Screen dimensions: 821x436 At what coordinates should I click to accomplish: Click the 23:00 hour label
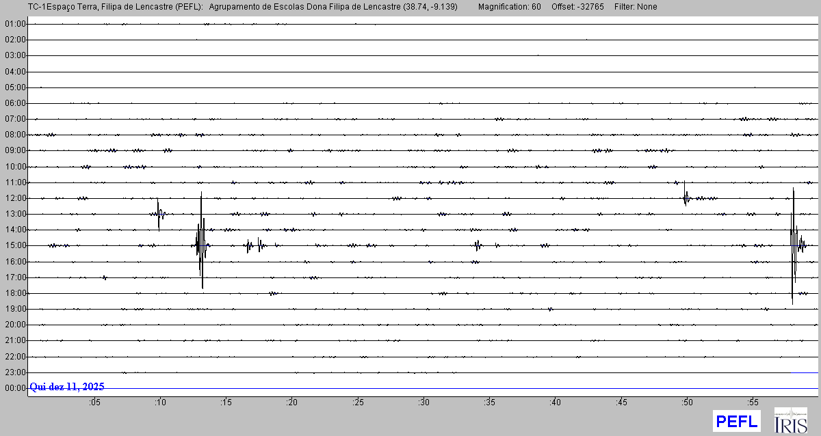point(14,372)
